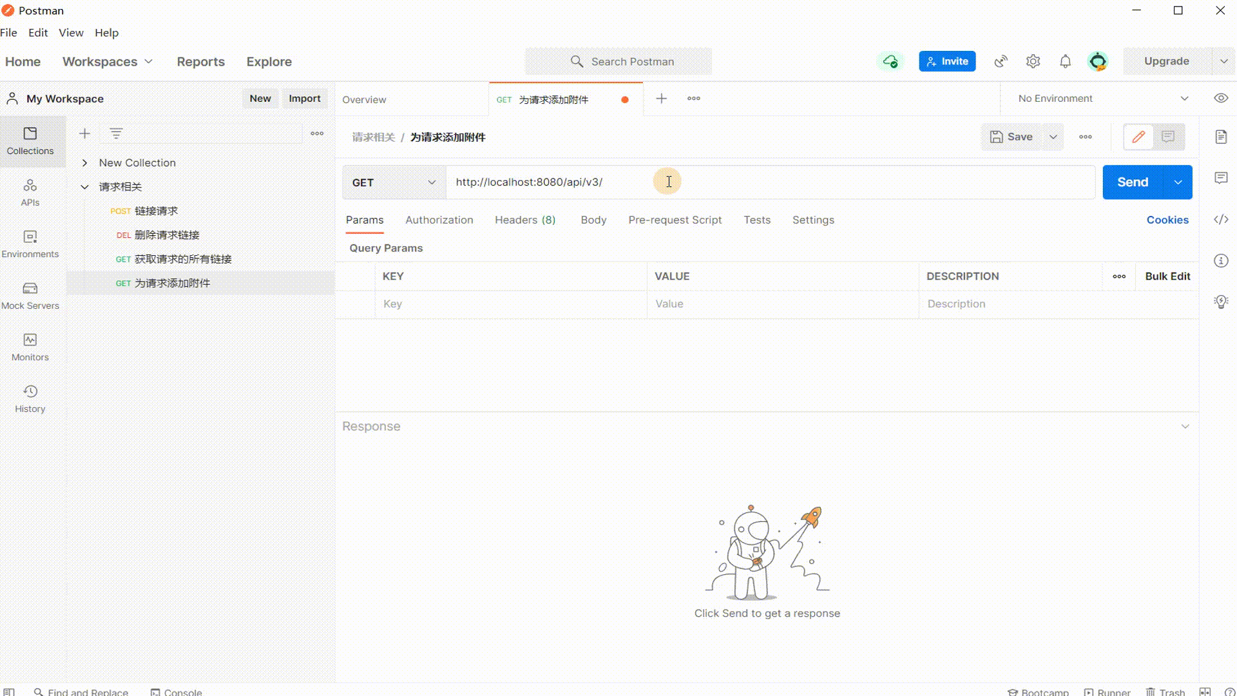Open the Mock Servers sidebar panel

point(30,296)
